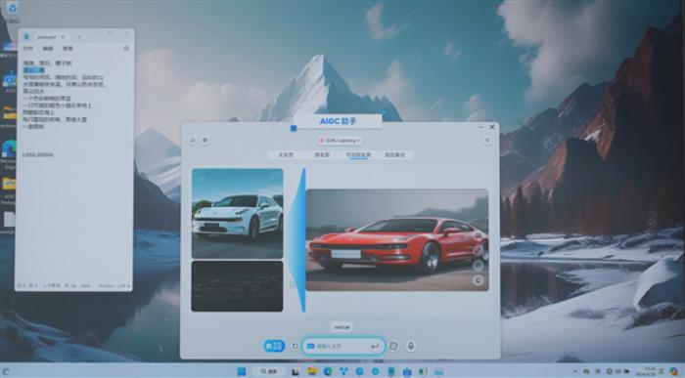Click the reset arrow icon beside prompt box
The image size is (685, 378).
click(295, 346)
